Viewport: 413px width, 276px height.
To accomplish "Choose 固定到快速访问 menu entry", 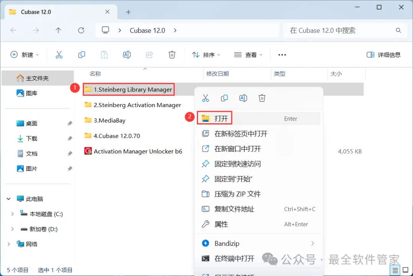I will pos(259,164).
